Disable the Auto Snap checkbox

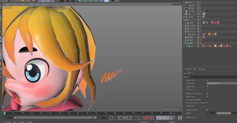[x=207, y=106]
